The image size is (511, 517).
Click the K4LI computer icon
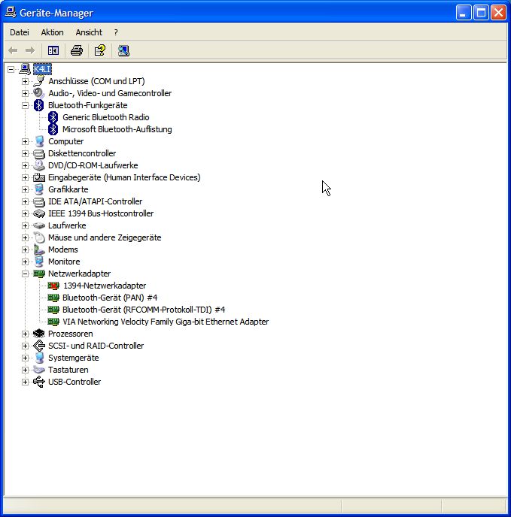click(25, 69)
